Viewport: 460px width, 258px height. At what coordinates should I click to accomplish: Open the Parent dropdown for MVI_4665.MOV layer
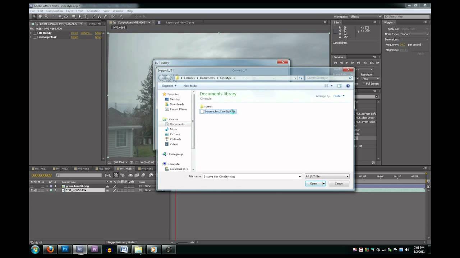(x=149, y=190)
